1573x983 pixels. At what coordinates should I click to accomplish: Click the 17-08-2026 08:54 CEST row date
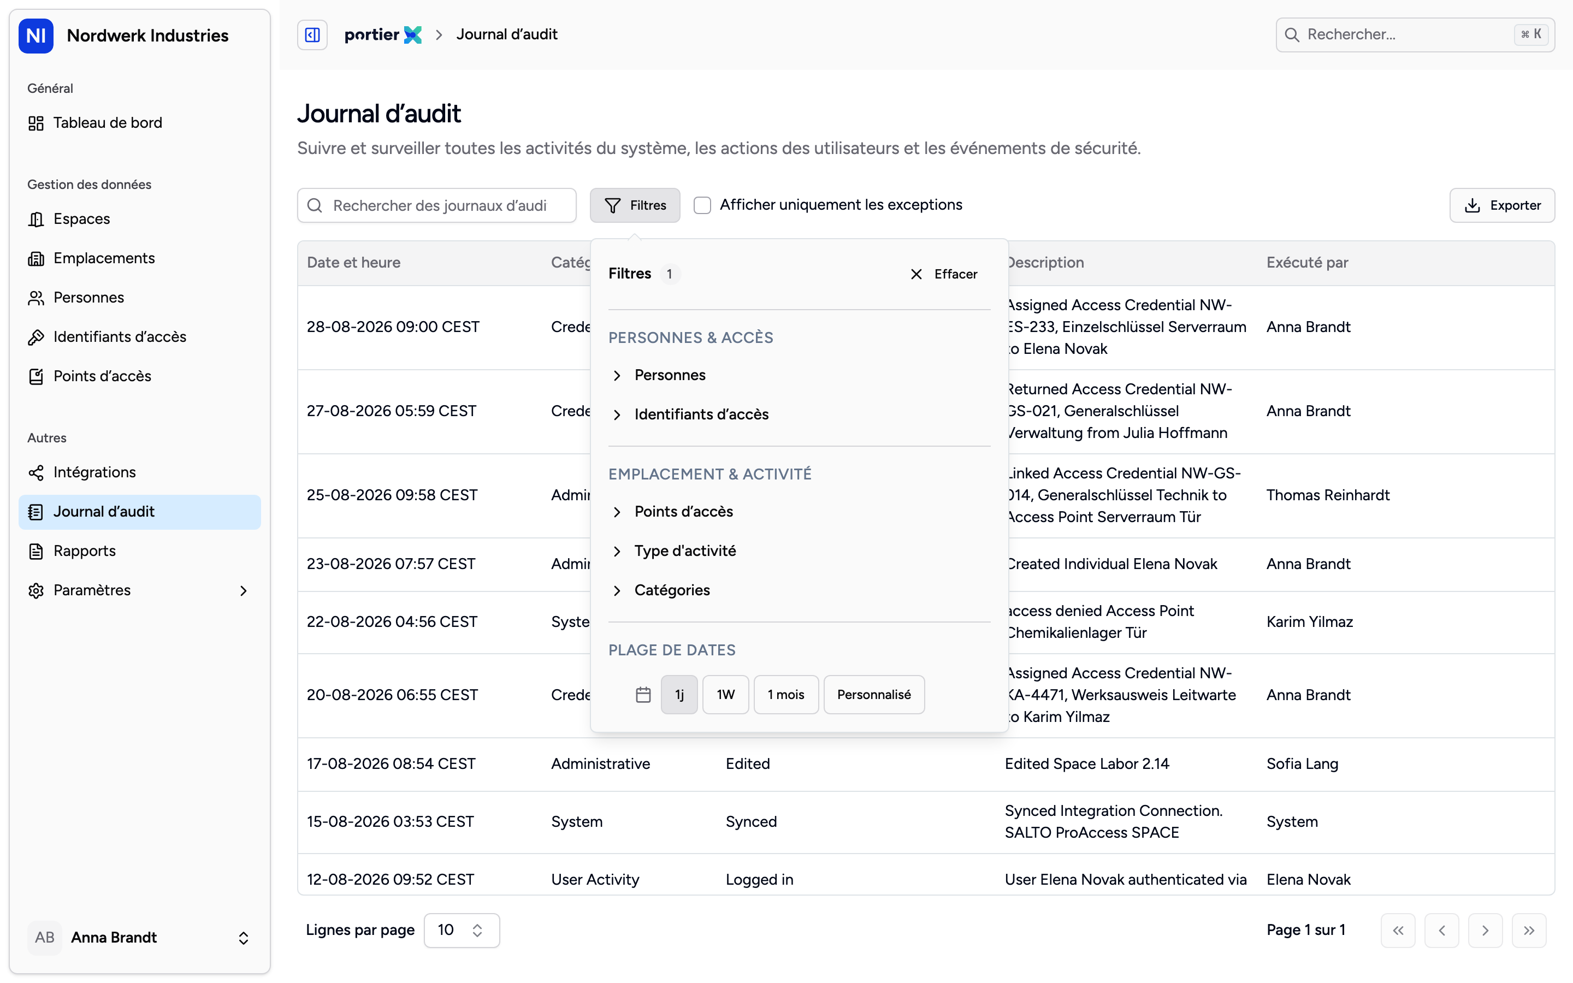pyautogui.click(x=391, y=764)
